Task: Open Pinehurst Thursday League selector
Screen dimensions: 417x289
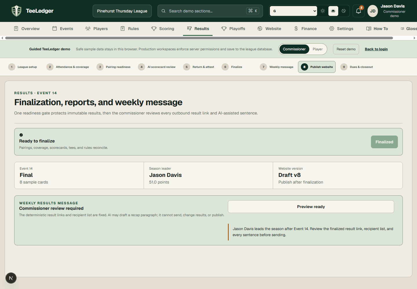Action: click(122, 11)
